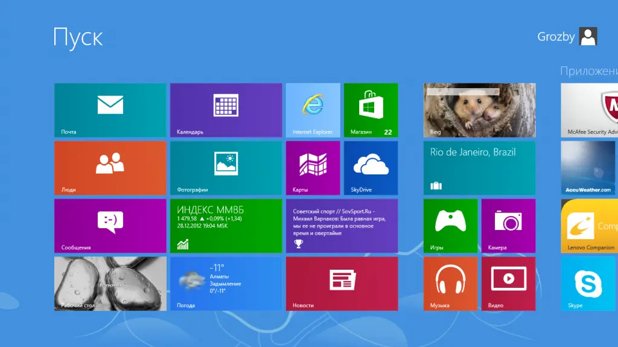This screenshot has width=618, height=347.
Task: Click the Пуск start heading
Action: point(78,38)
